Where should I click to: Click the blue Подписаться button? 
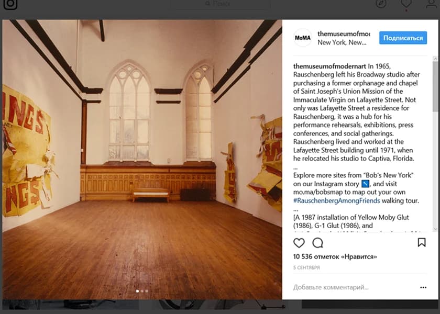tap(403, 38)
